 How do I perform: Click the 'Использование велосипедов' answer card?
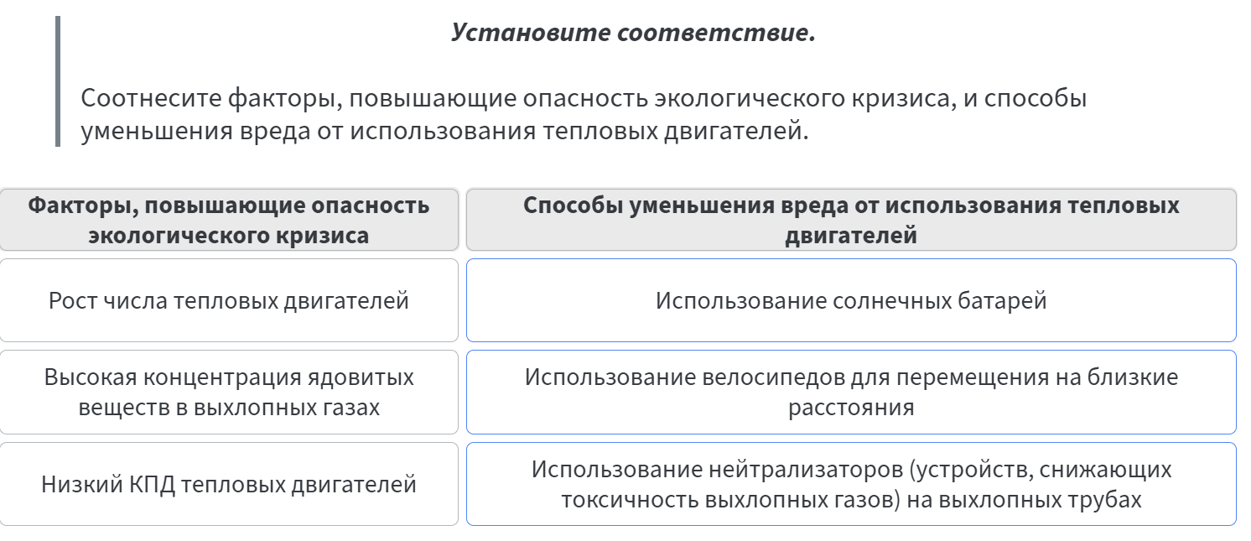coord(851,392)
